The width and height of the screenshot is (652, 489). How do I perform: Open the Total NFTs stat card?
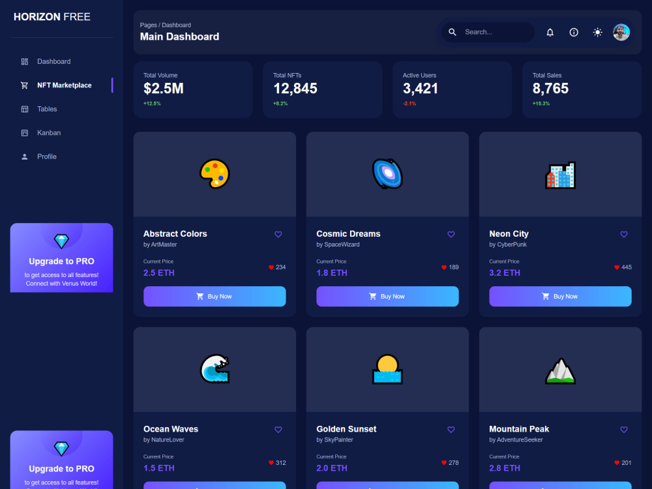322,89
